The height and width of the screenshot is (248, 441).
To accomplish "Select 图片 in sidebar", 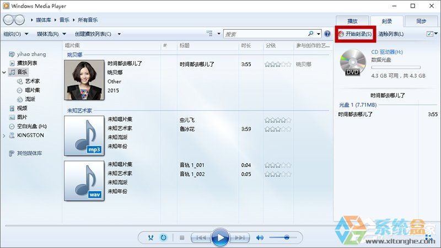I will point(18,117).
